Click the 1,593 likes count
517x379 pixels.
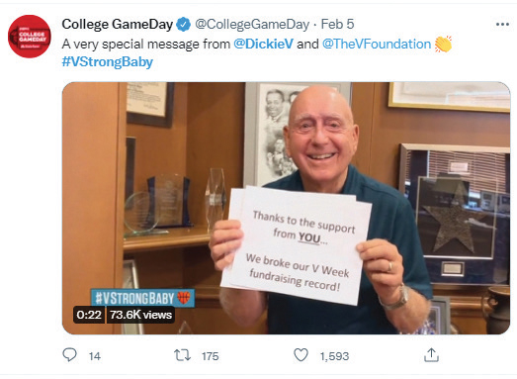334,356
